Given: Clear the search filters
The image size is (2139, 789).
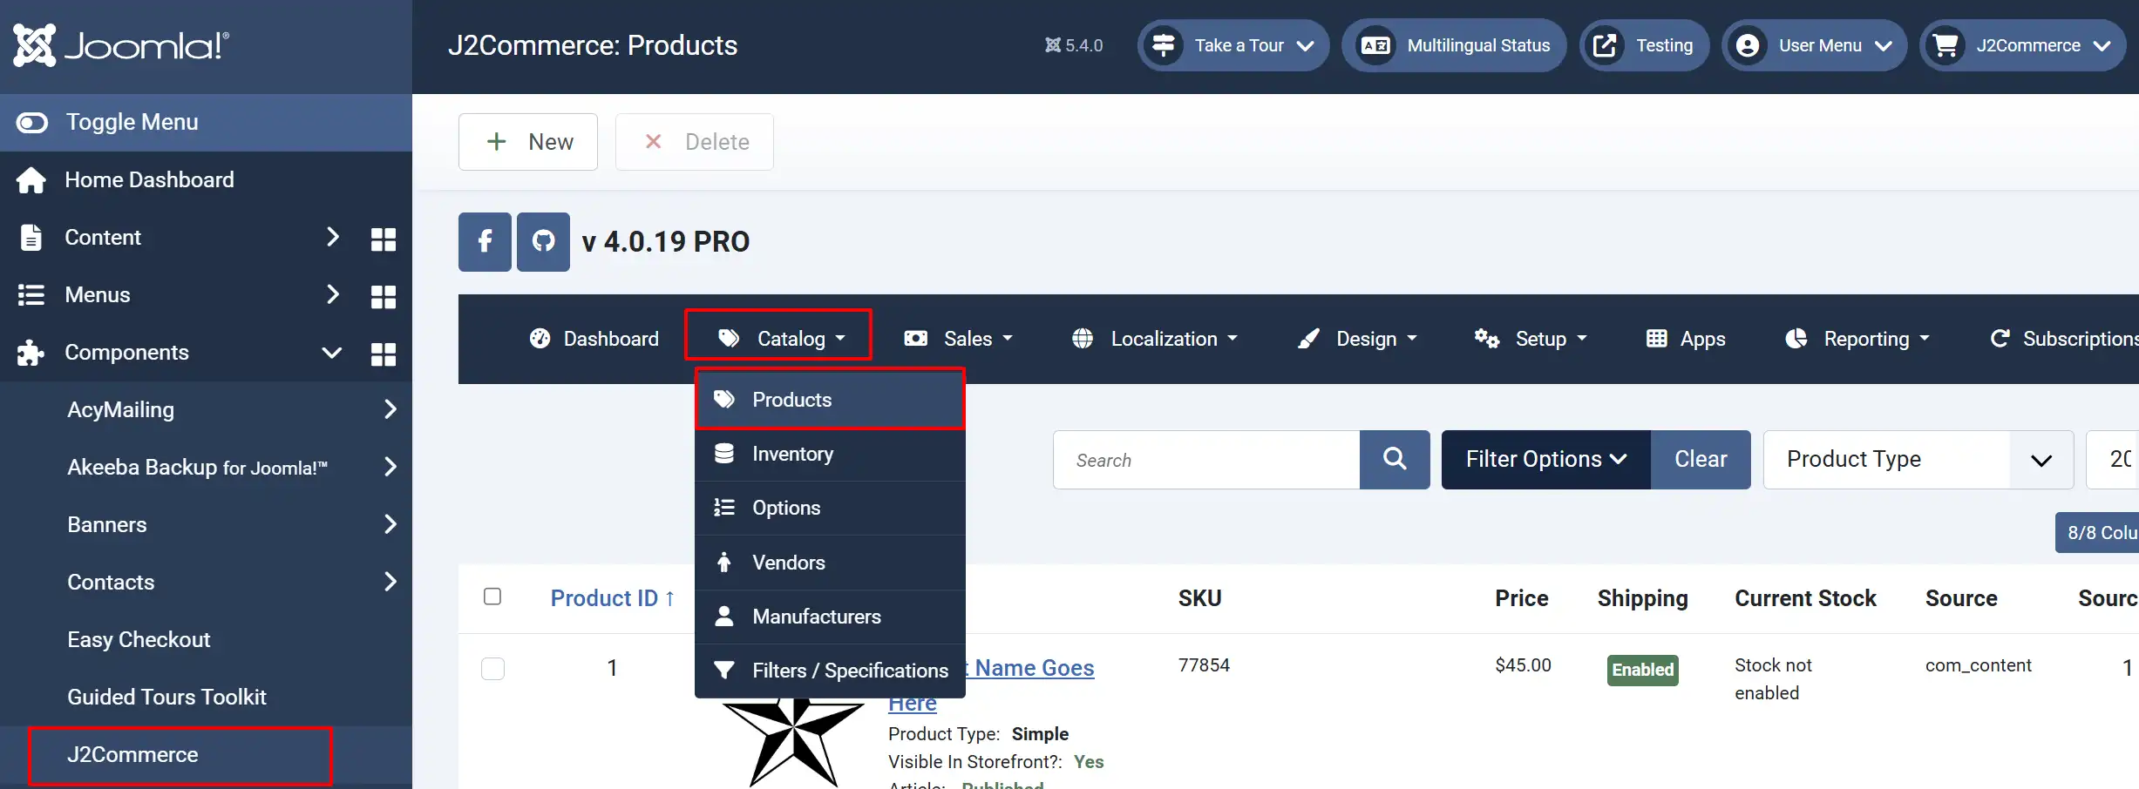Looking at the screenshot, I should click(1701, 460).
